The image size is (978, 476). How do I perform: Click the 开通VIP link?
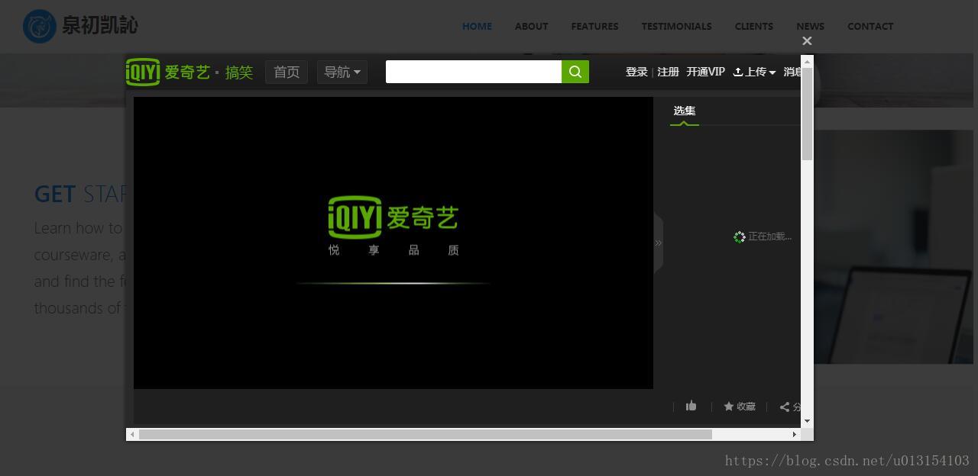tap(705, 72)
